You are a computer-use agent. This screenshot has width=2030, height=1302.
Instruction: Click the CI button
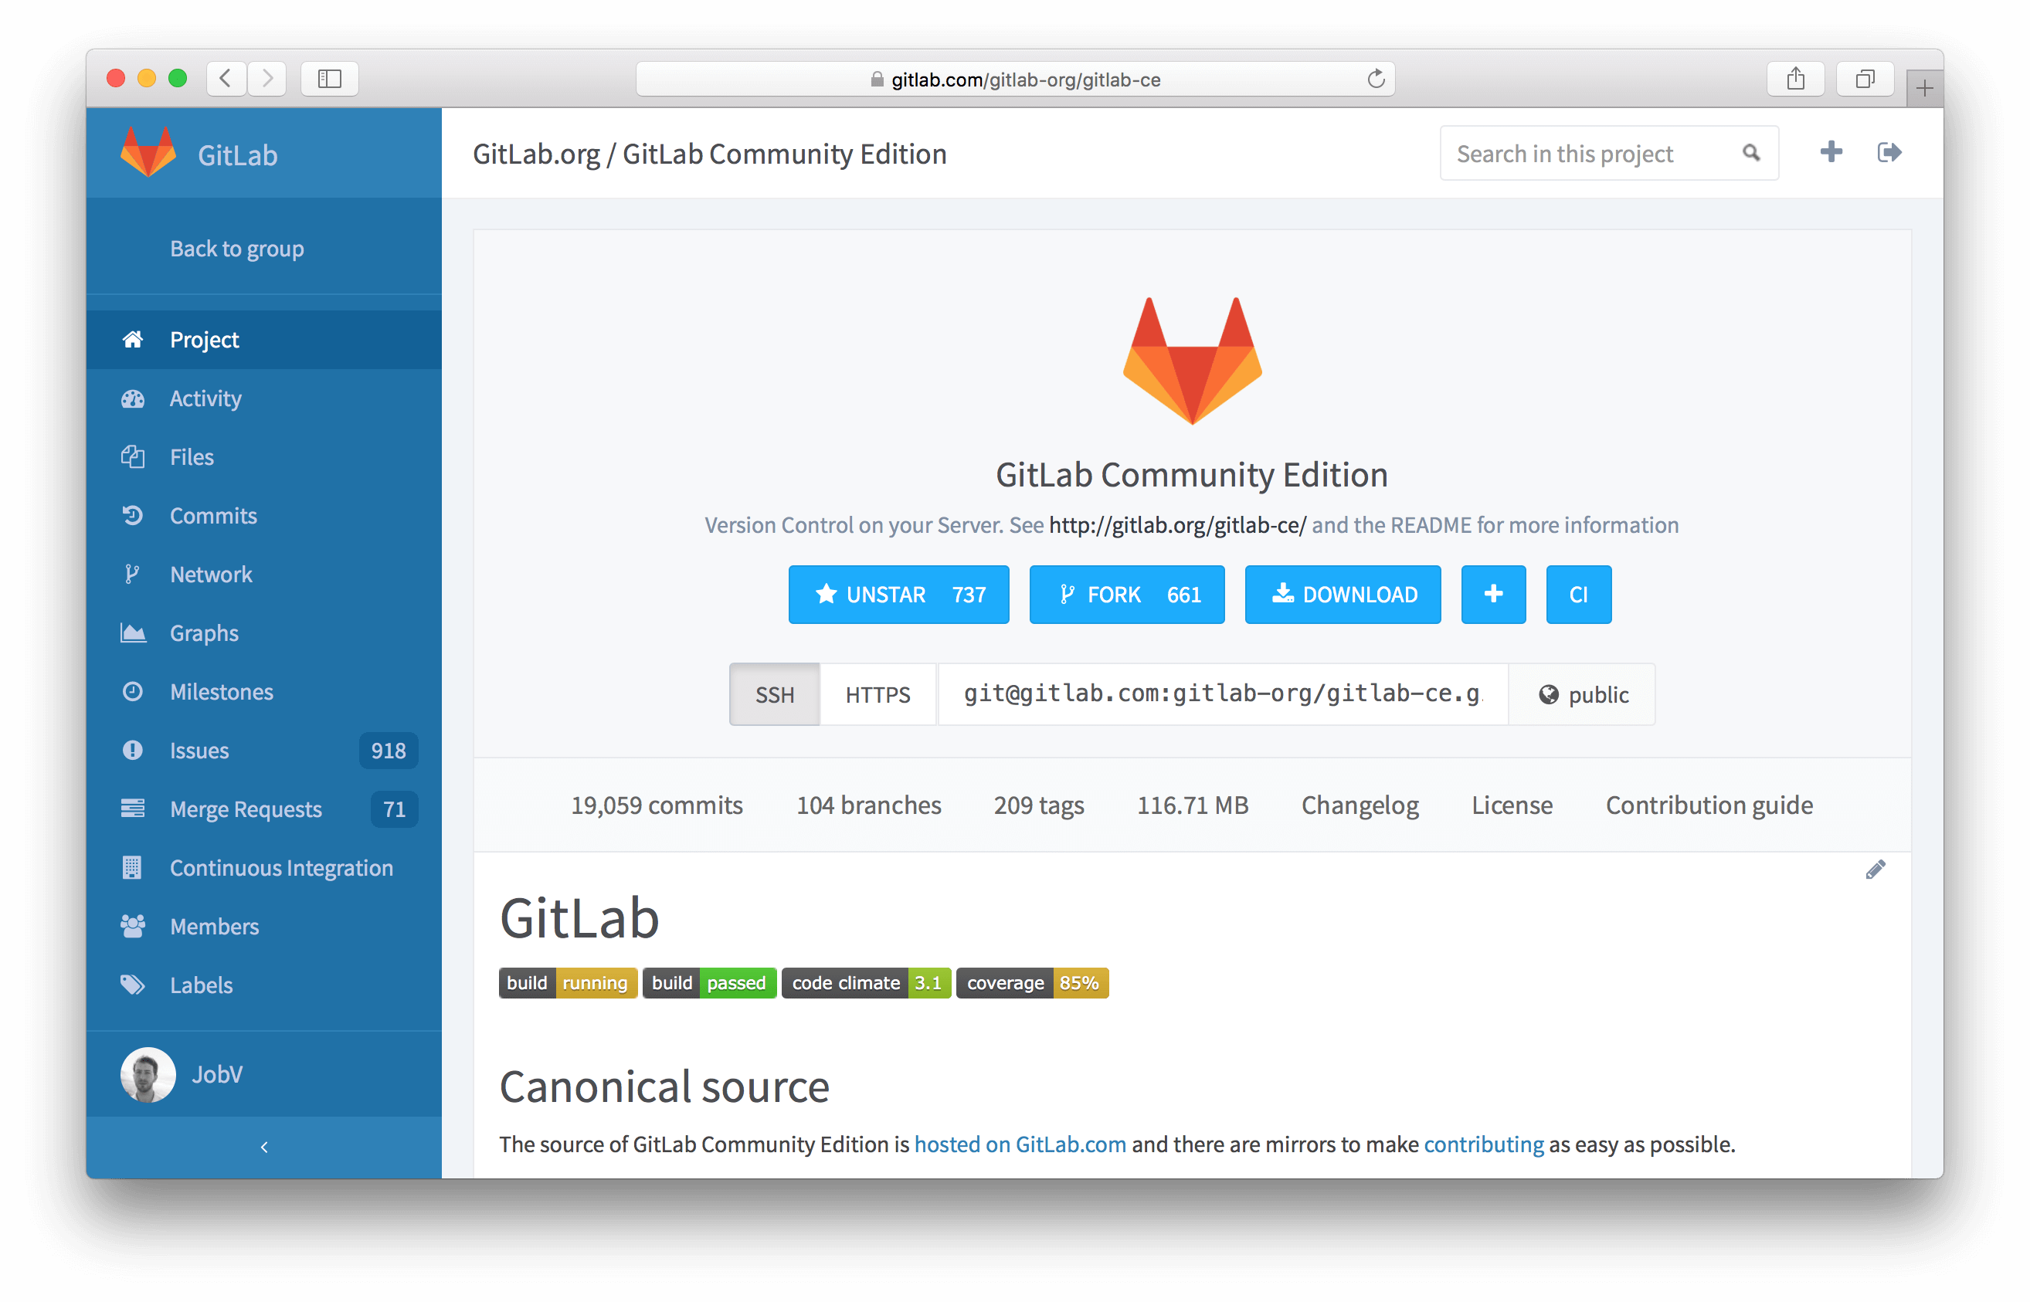[1579, 595]
